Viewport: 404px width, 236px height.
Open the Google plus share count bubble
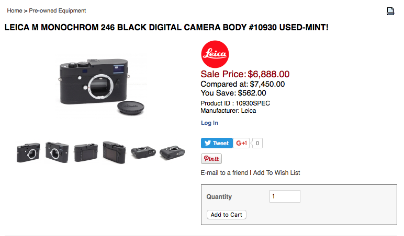pyautogui.click(x=257, y=143)
